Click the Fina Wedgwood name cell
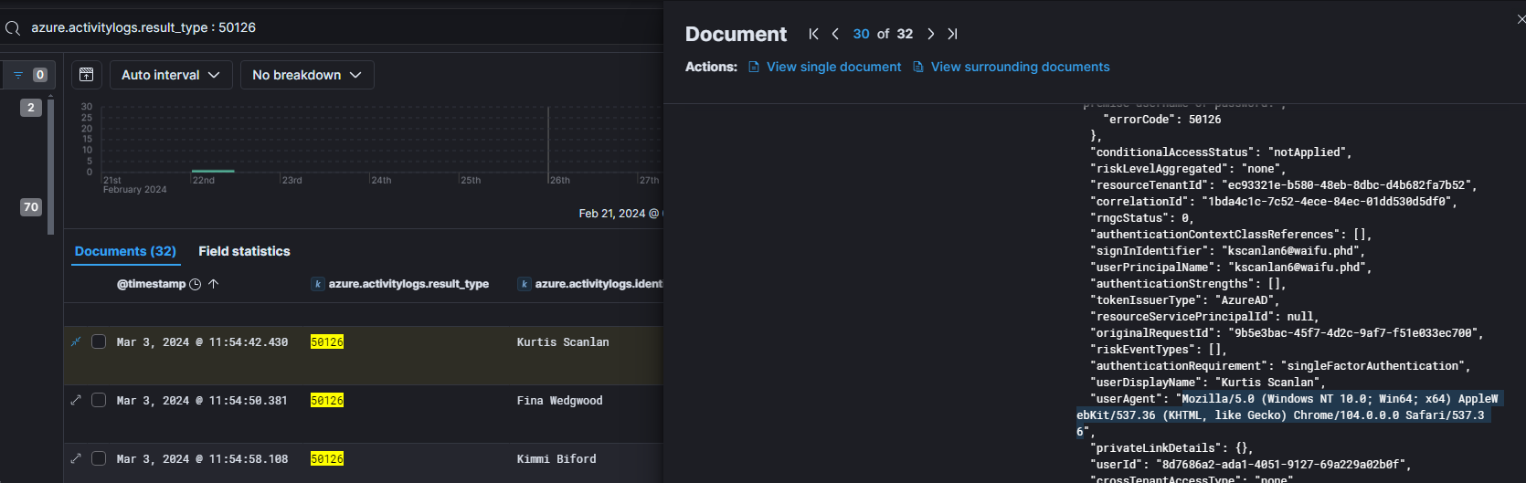Image resolution: width=1526 pixels, height=483 pixels. (x=559, y=401)
